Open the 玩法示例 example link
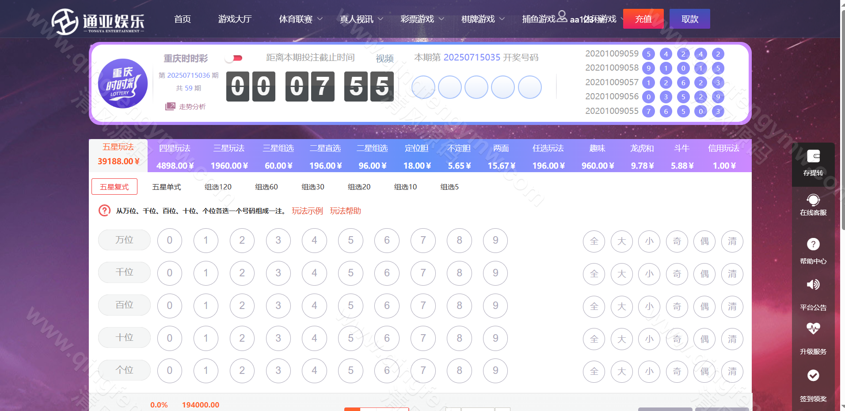845x411 pixels. [307, 211]
